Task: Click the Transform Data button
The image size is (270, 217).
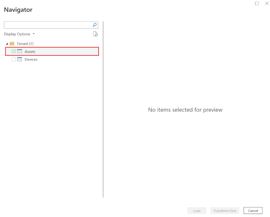Action: coord(225,211)
